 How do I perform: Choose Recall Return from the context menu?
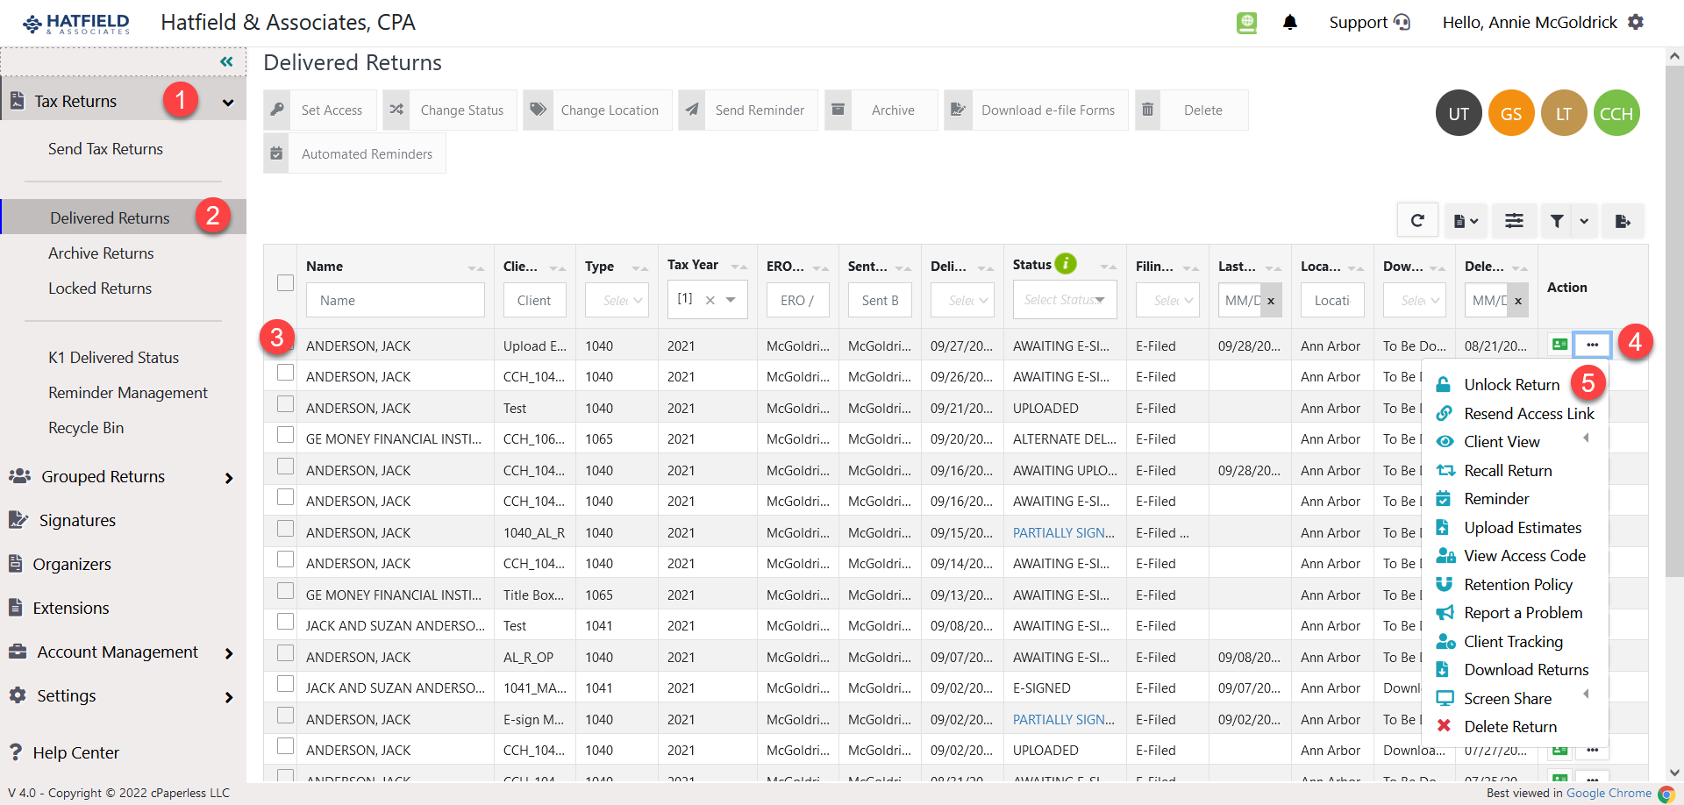(1510, 470)
